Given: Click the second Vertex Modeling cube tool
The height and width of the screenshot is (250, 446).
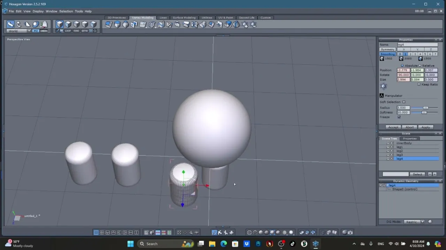Looking at the screenshot, I should (117, 24).
